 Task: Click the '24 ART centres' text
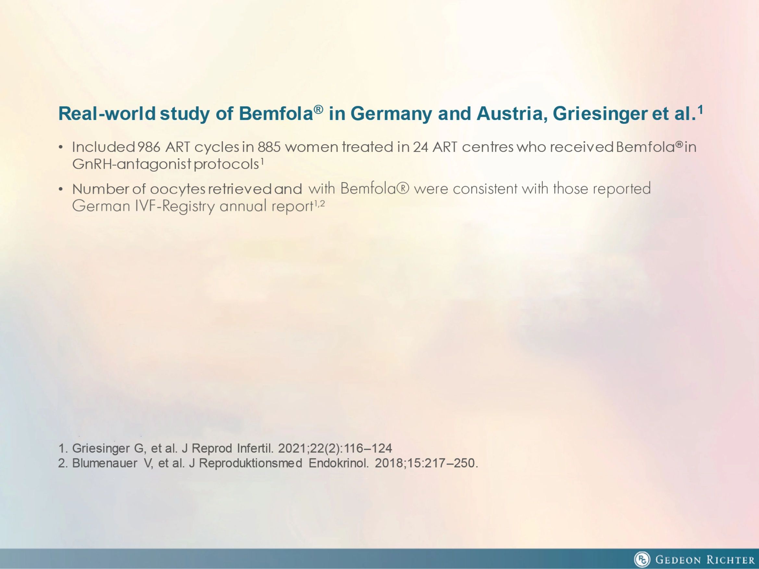[x=463, y=147]
